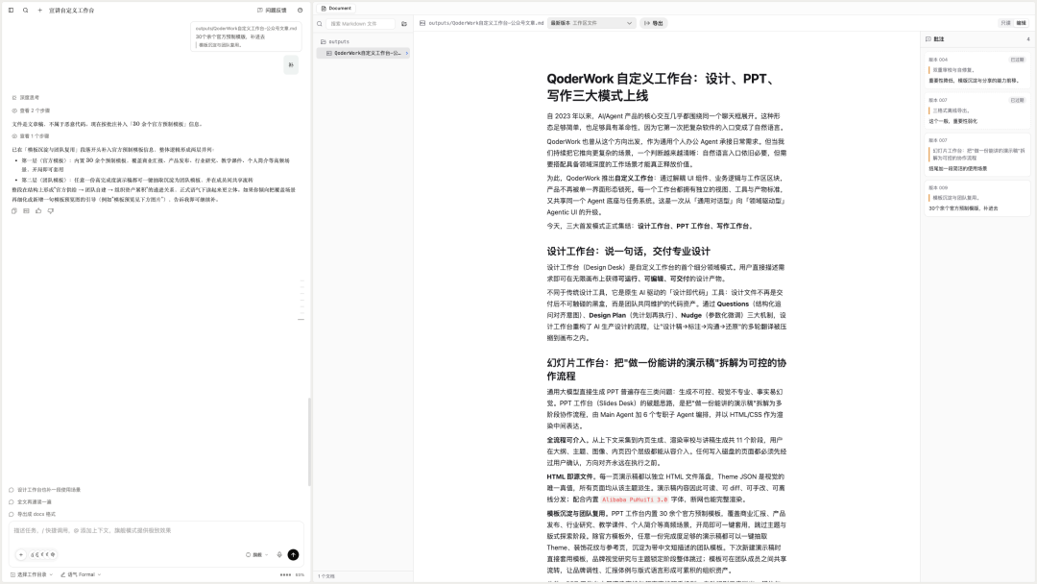
Task: Click the 深度思考 thinking section
Action: (25, 97)
